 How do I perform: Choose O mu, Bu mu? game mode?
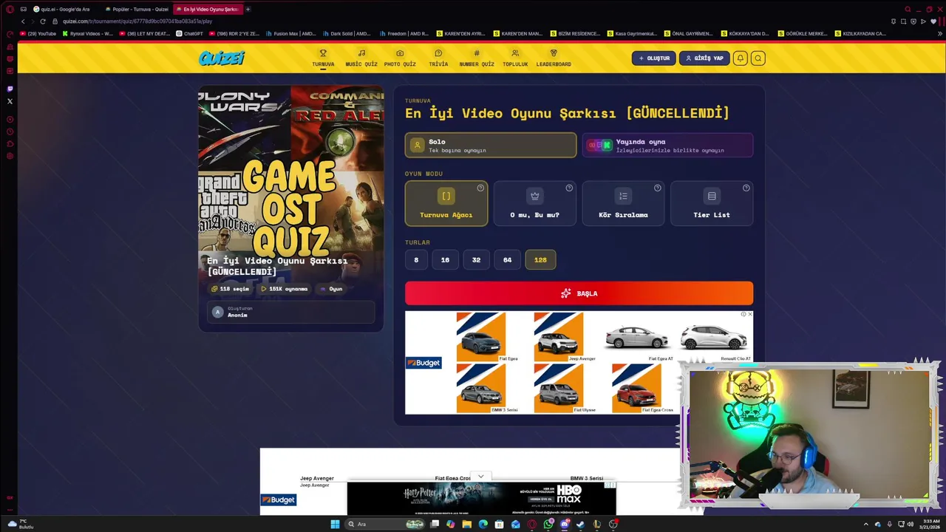pyautogui.click(x=534, y=203)
